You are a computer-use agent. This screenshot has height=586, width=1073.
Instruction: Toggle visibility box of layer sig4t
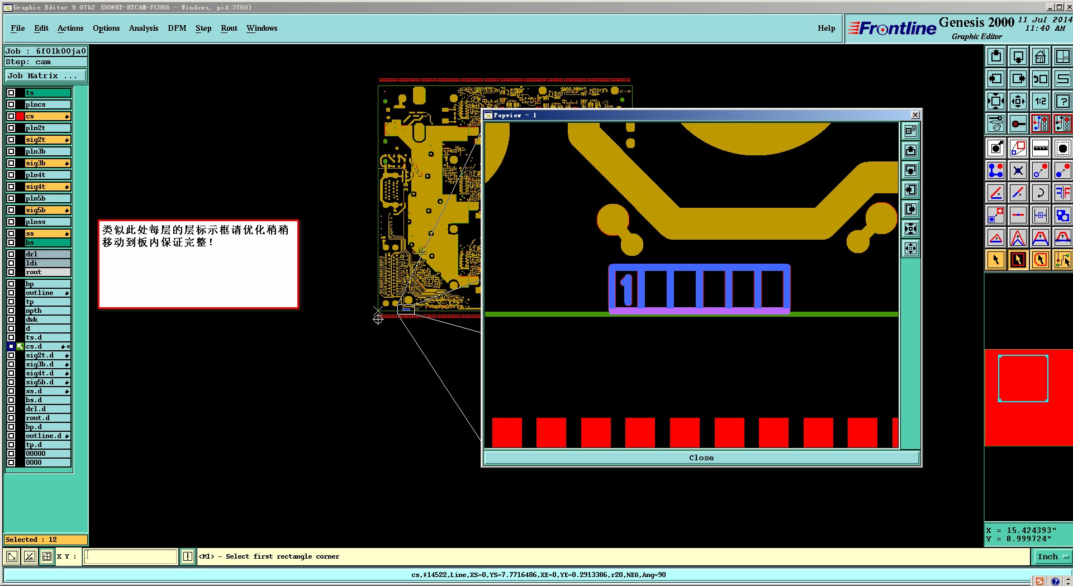pos(11,187)
